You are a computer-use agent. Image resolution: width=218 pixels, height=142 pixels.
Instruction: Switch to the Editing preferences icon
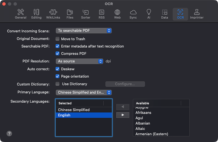[36, 14]
